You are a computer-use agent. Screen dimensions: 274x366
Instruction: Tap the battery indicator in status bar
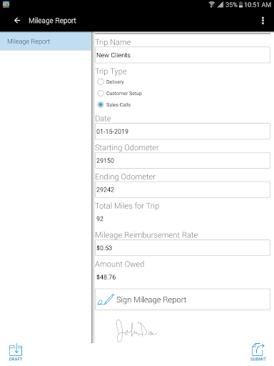[x=240, y=4]
